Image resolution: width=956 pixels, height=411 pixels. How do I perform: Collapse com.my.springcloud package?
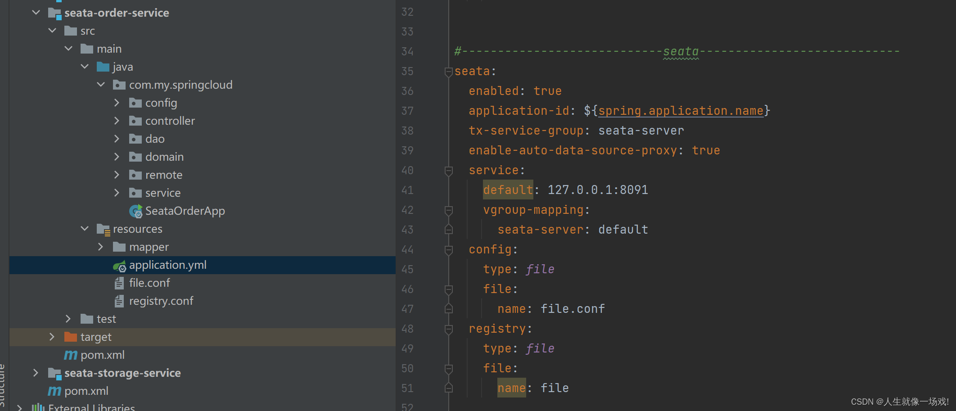coord(101,85)
